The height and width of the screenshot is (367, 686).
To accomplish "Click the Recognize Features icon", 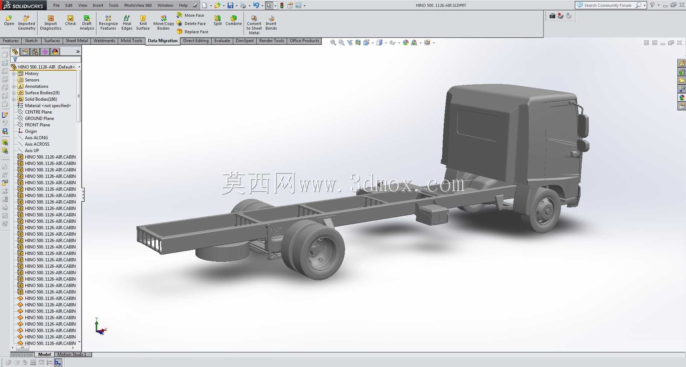I will tap(108, 22).
